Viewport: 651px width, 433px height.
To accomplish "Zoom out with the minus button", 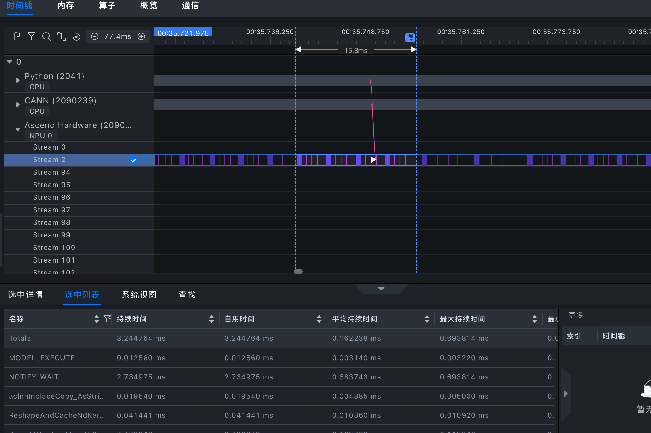I will pyautogui.click(x=95, y=36).
